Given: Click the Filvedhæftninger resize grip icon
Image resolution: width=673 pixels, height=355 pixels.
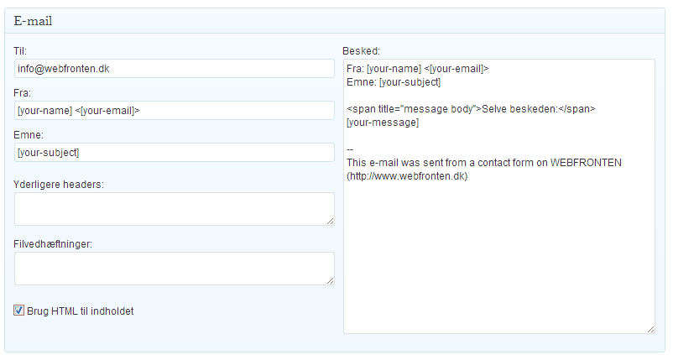Looking at the screenshot, I should coord(330,281).
